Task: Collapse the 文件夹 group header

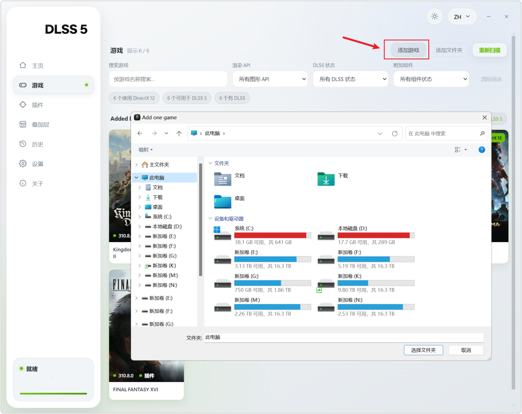Action: pos(210,163)
